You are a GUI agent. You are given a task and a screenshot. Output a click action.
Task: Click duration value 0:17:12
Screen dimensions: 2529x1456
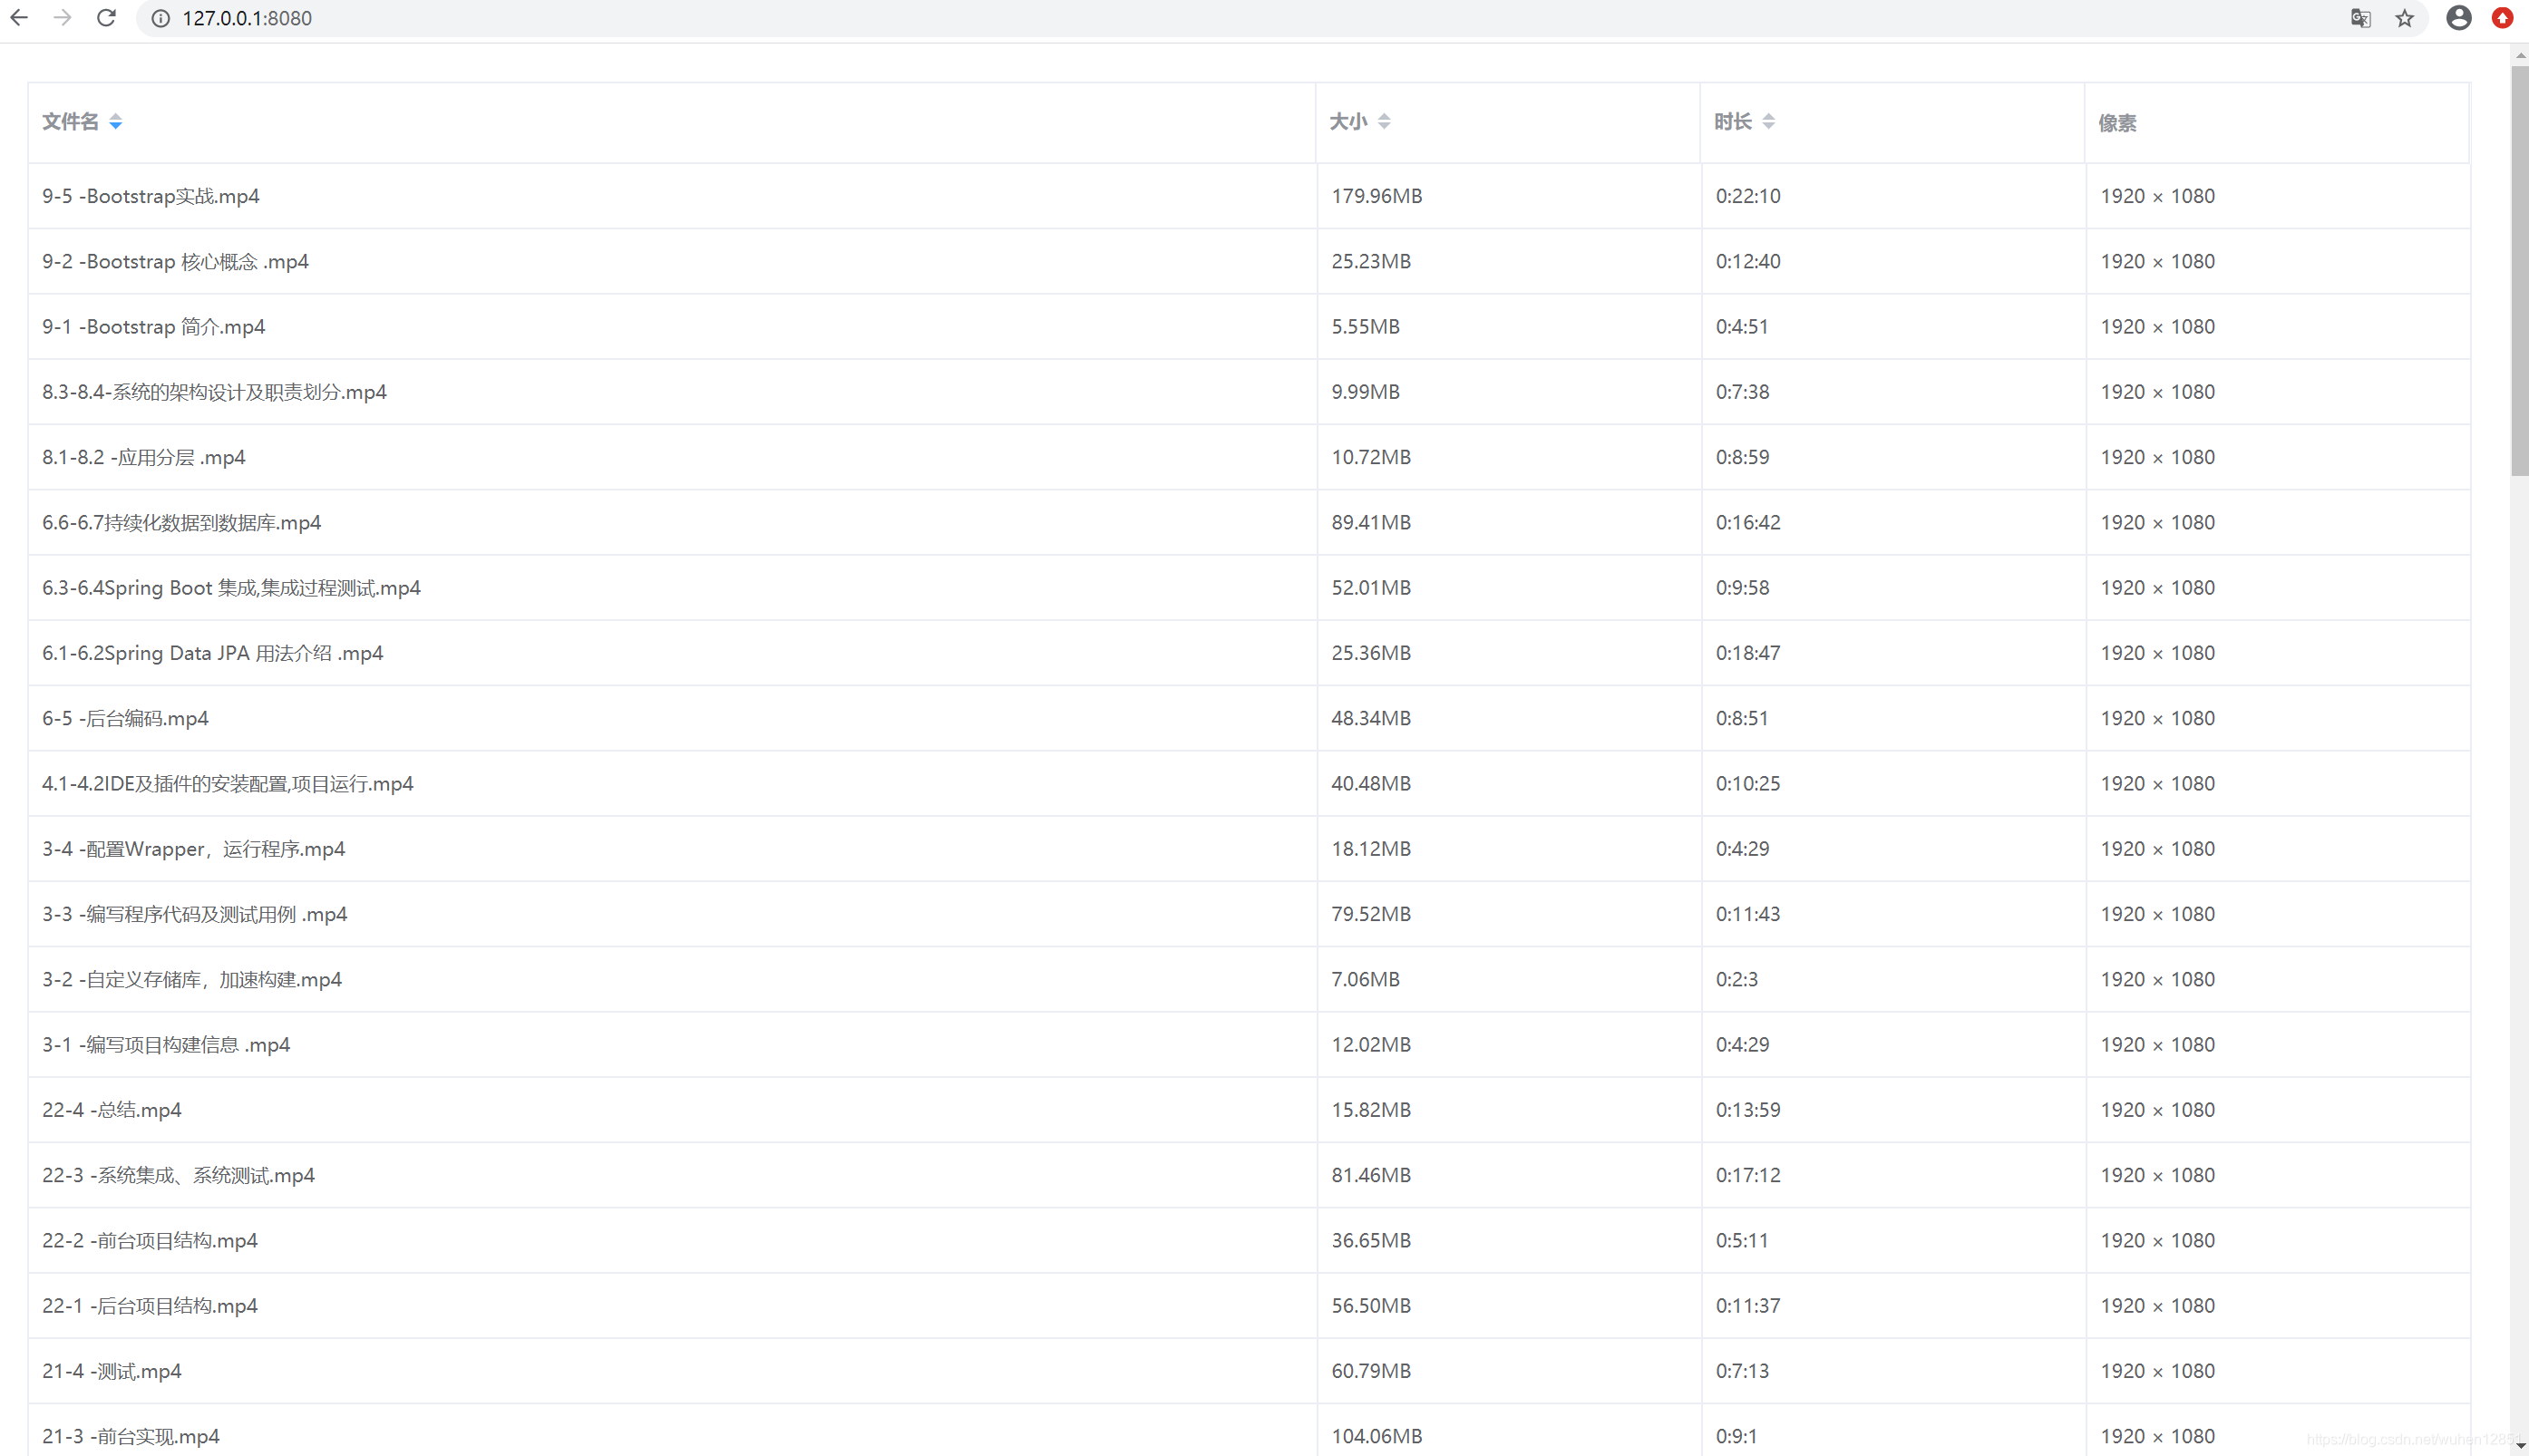coord(1748,1176)
